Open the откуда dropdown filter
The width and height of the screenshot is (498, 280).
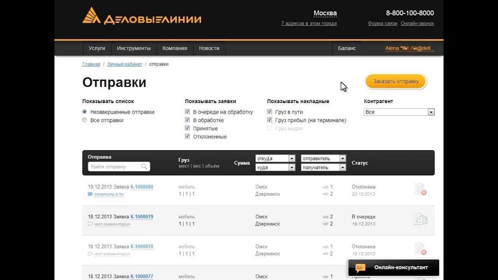click(275, 158)
